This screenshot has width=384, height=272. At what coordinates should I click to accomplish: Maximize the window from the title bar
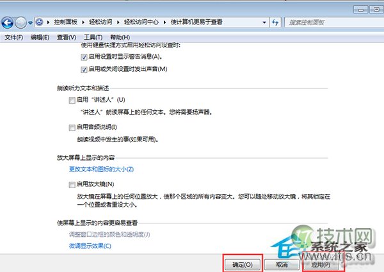pos(376,10)
